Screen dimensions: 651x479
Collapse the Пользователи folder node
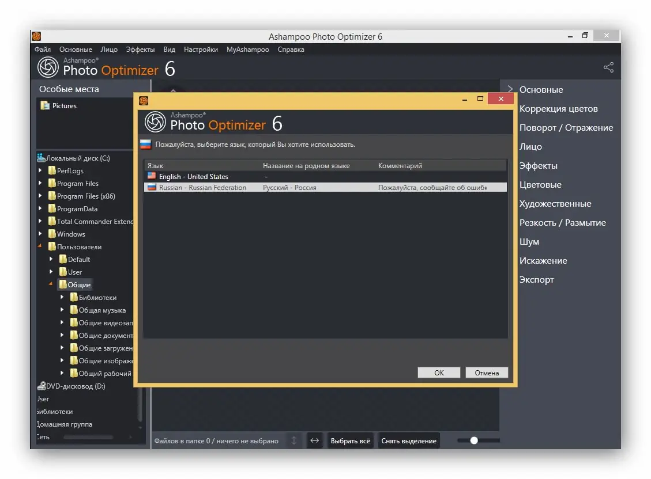click(40, 246)
